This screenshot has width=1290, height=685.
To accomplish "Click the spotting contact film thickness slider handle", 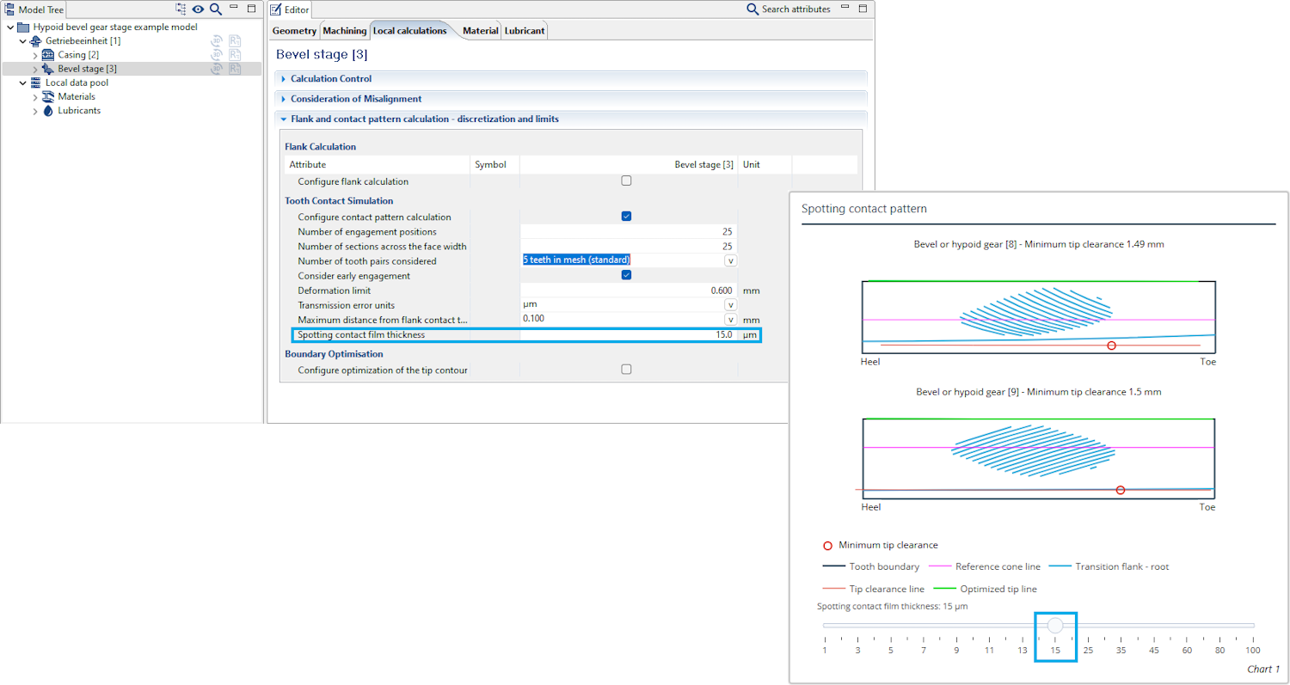I will tap(1055, 626).
